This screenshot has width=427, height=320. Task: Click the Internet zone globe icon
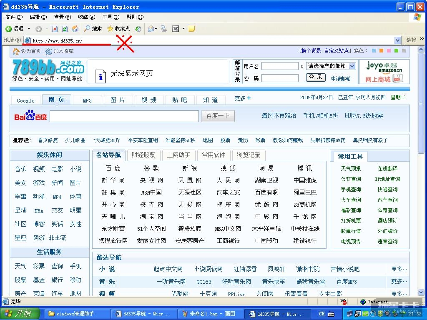(x=362, y=302)
